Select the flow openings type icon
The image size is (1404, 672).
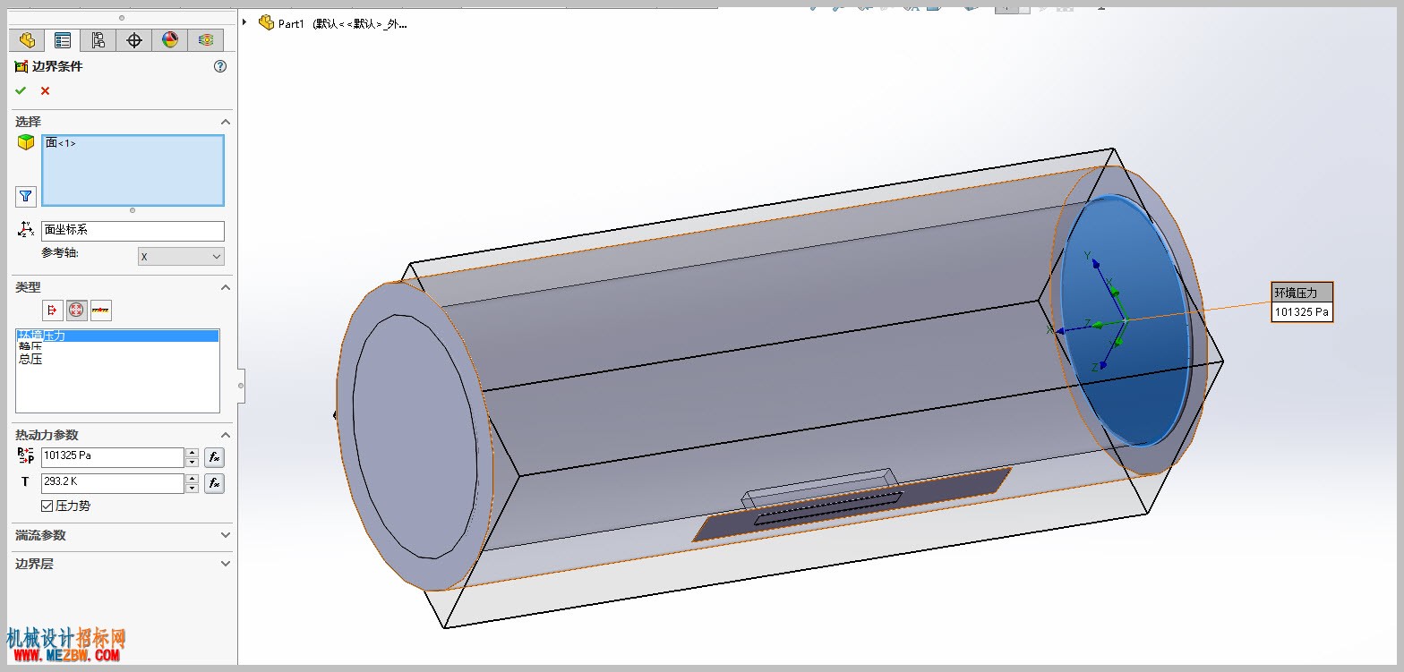[x=53, y=310]
